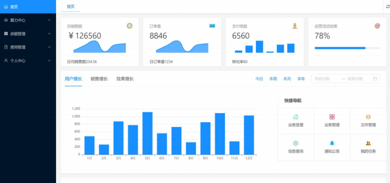Image resolution: width=390 pixels, height=183 pixels.
Task: Click the 支付笔数 mini bar chart
Action: point(265,46)
